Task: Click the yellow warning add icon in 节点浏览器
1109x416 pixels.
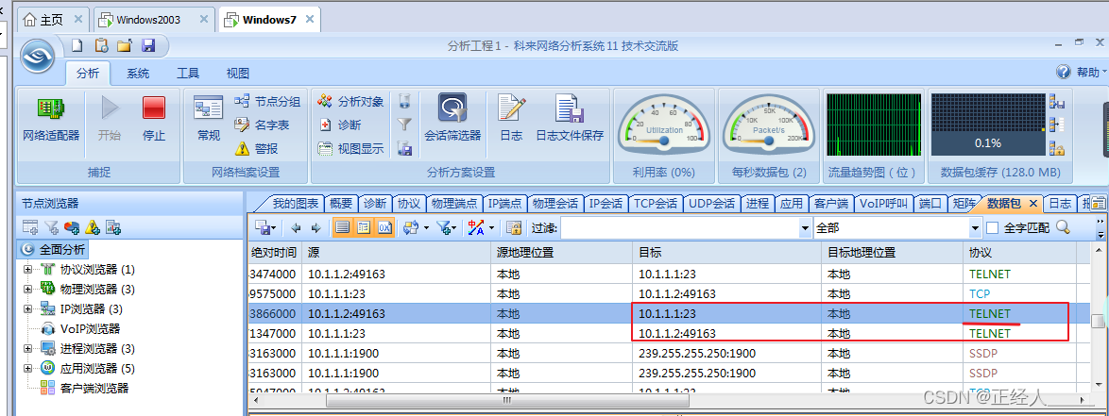Action: coord(93,227)
